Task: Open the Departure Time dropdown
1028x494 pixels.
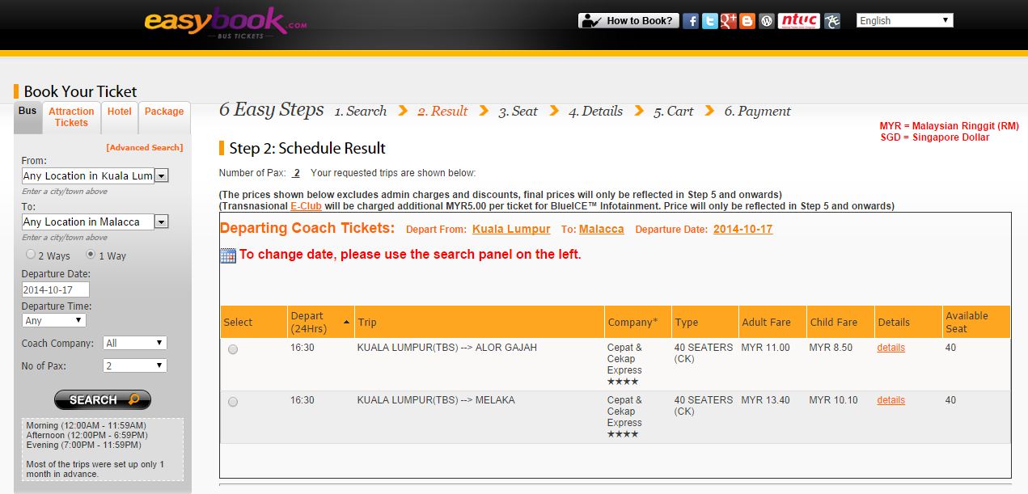Action: click(54, 320)
